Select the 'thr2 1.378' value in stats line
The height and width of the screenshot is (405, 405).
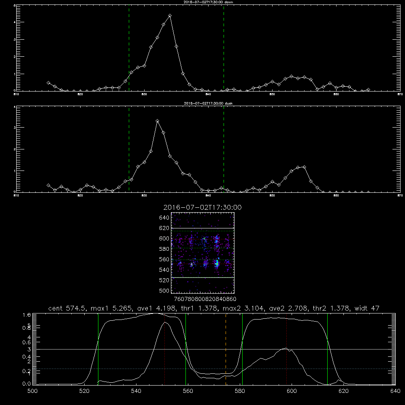(x=331, y=308)
